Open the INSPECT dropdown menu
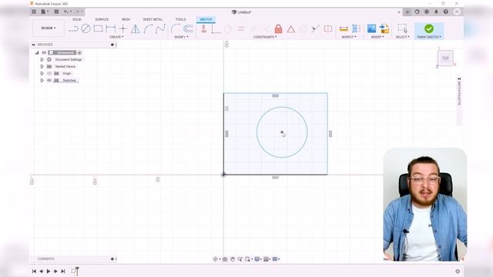 (349, 37)
